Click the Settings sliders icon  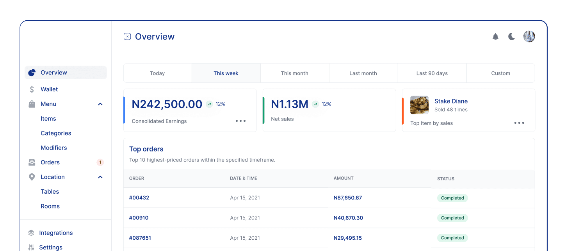[31, 247]
